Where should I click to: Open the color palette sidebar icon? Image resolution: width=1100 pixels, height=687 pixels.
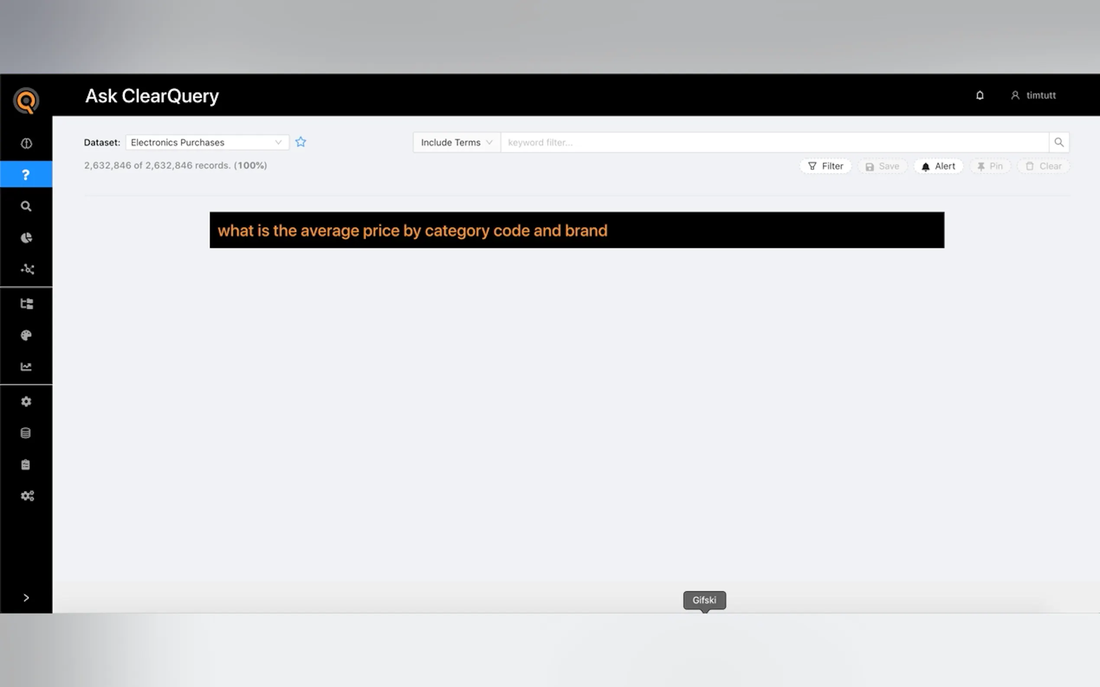coord(26,335)
